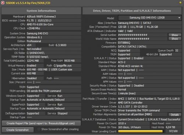The width and height of the screenshot is (184, 135).
Task: Click the SSDOK app icon in title bar
Action: pos(3,3)
